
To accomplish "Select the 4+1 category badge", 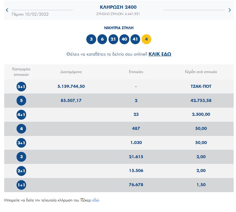I will click(21, 115).
